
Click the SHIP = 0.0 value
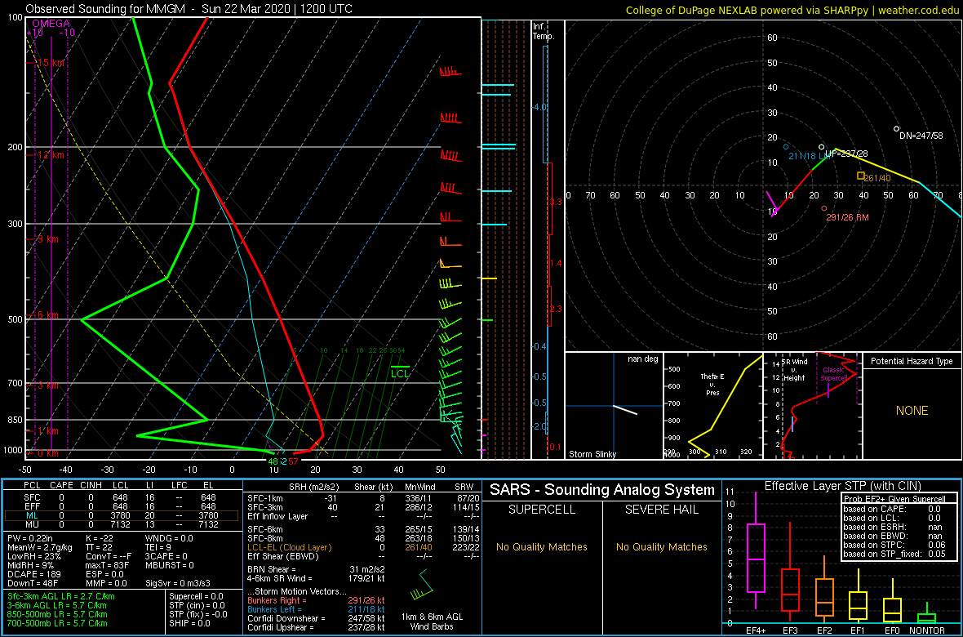(x=191, y=623)
